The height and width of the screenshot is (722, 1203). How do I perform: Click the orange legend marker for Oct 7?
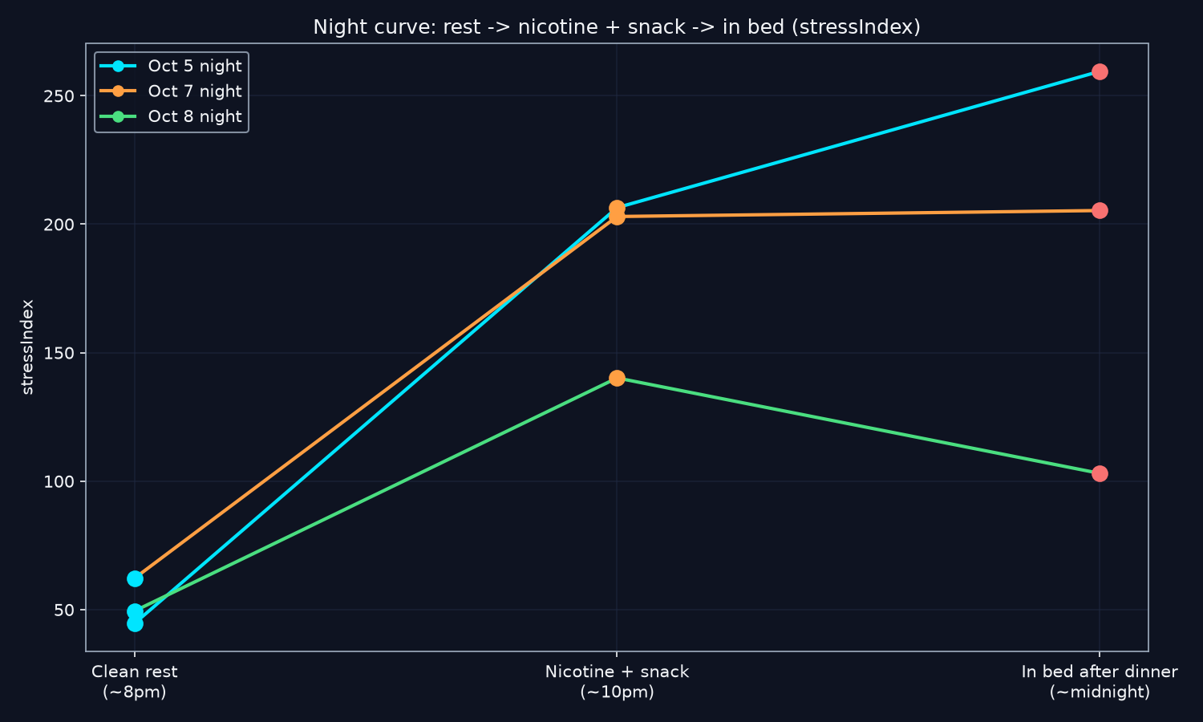pos(119,91)
